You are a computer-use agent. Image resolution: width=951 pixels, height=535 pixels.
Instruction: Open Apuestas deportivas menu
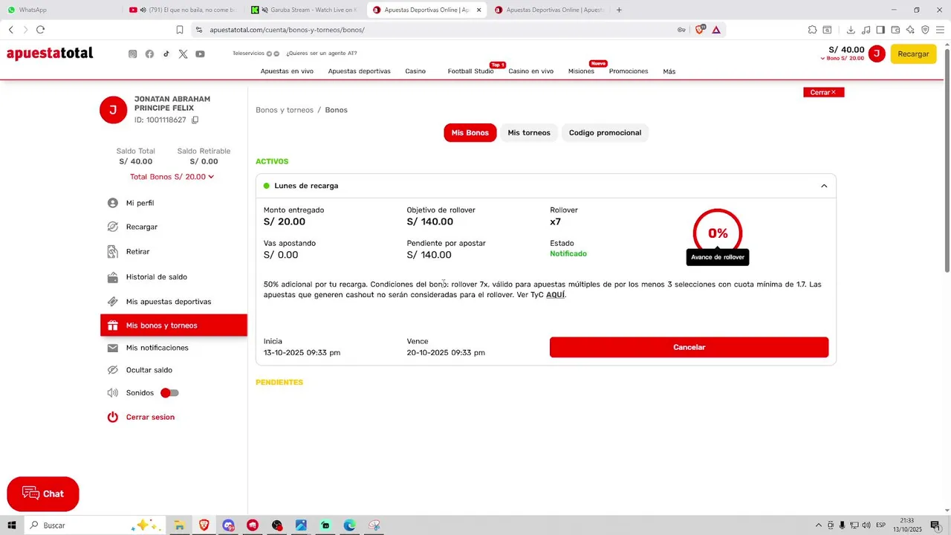pyautogui.click(x=360, y=71)
